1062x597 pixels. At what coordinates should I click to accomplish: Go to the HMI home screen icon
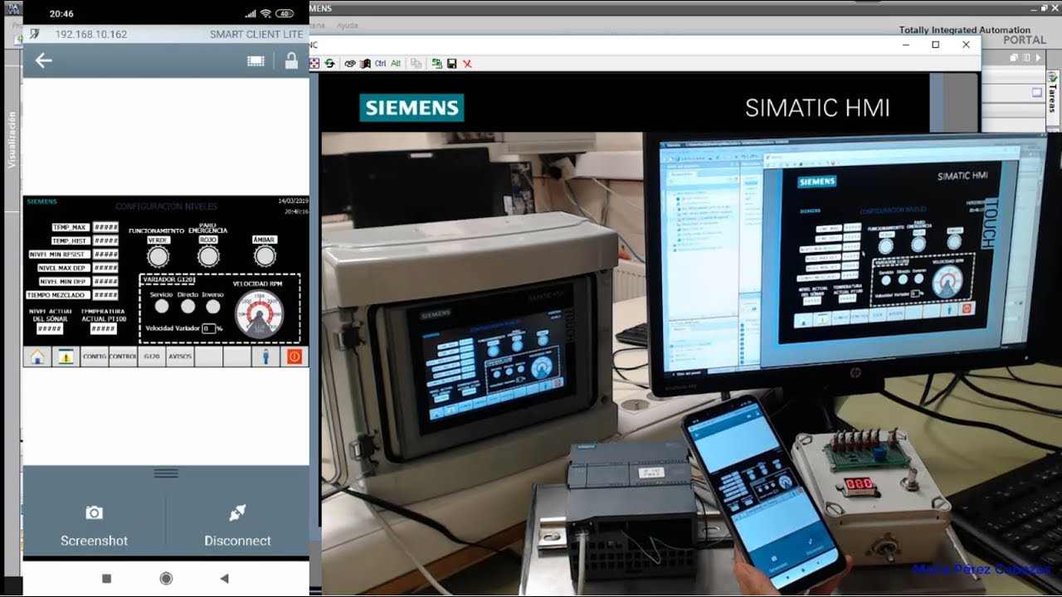[37, 357]
